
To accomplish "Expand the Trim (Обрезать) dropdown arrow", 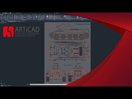I will click(32, 16).
